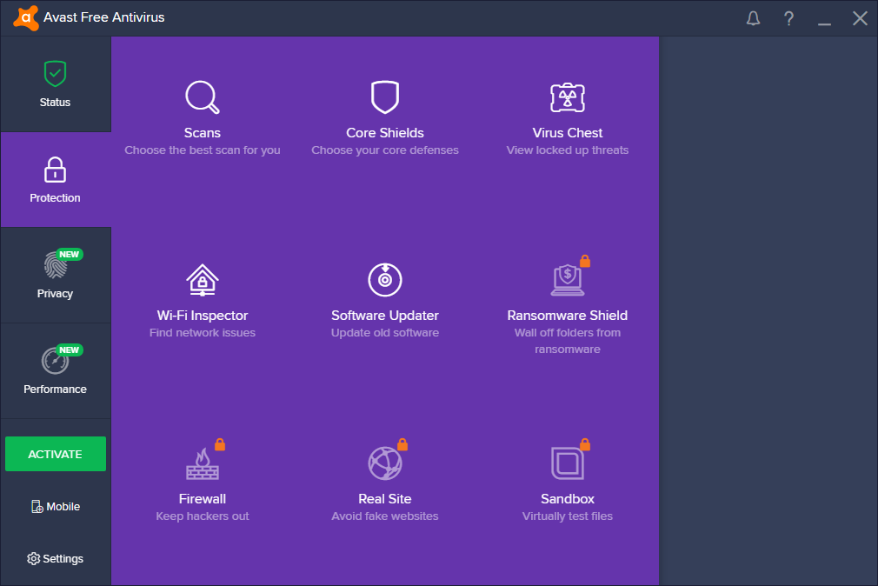Click the orange lock on Ransomware Shield

[x=585, y=261]
